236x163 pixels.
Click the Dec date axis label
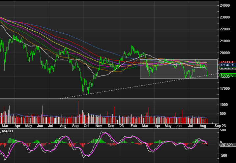pos(111,126)
